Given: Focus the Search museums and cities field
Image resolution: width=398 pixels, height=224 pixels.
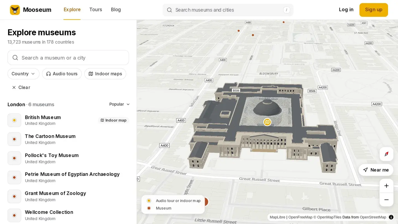Looking at the screenshot, I should pos(228,10).
